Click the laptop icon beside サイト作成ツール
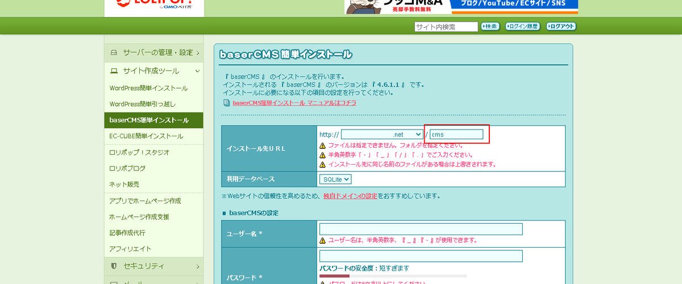The image size is (682, 284). [x=114, y=71]
